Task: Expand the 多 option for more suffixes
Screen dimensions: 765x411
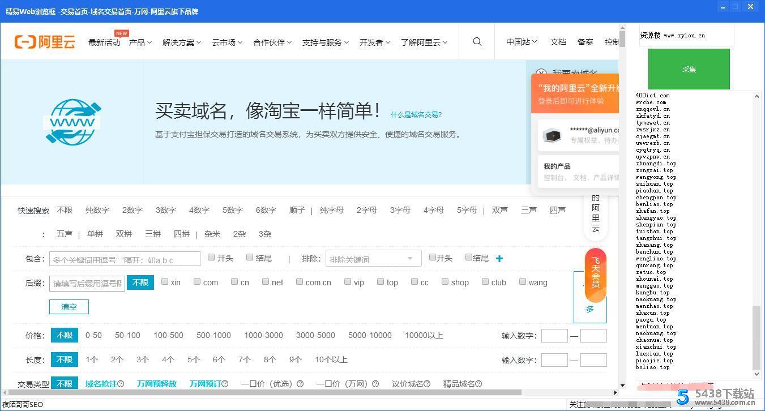Action: pyautogui.click(x=590, y=309)
